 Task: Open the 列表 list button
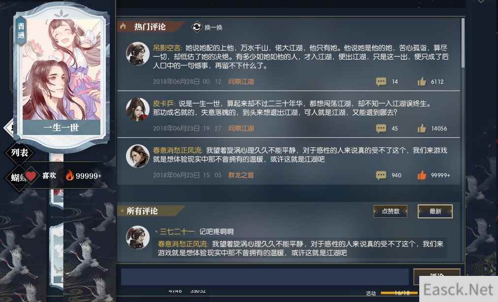[20, 153]
